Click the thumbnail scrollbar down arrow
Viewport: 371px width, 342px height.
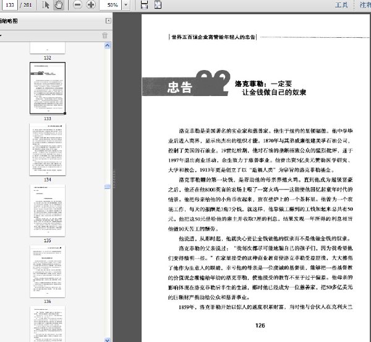pyautogui.click(x=107, y=340)
